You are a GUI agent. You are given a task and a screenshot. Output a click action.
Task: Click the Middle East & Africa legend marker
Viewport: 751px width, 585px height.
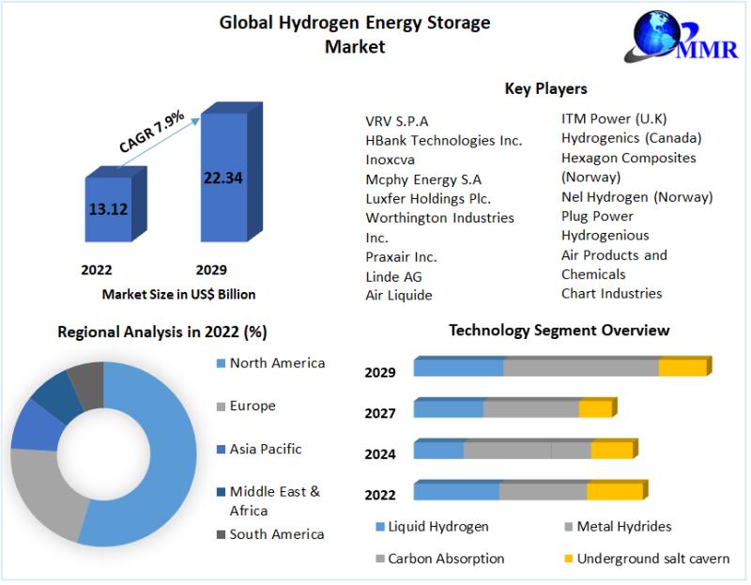pos(221,492)
